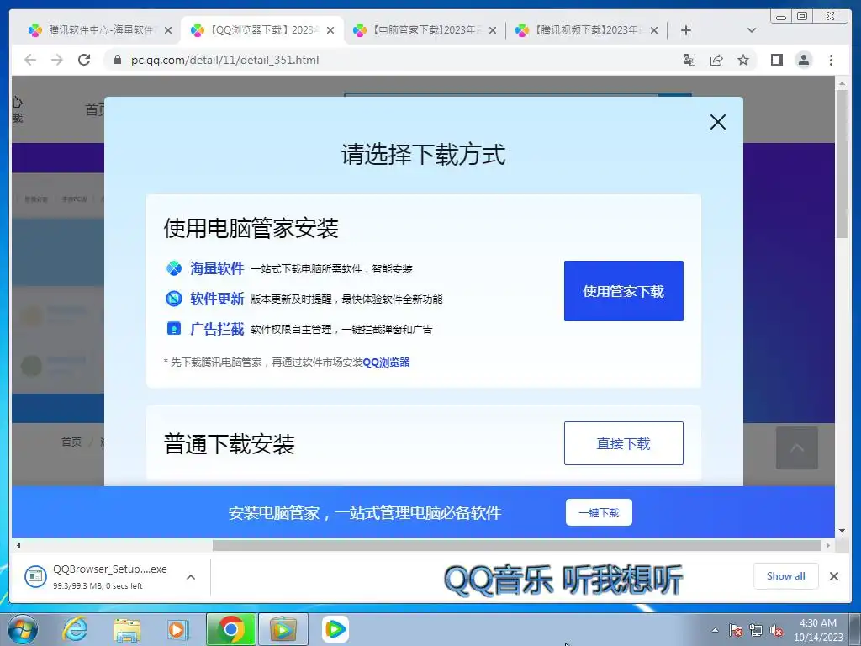This screenshot has width=861, height=646.
Task: Click the 海量软件 feature icon
Action: point(174,268)
